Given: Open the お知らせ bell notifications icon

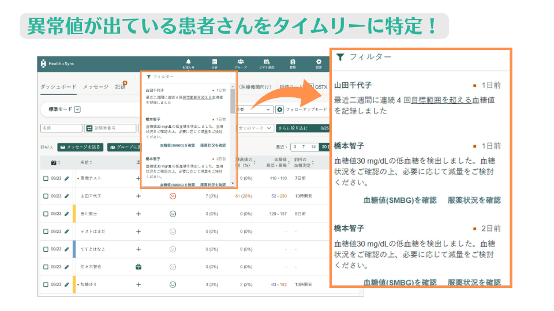Looking at the screenshot, I should (188, 62).
